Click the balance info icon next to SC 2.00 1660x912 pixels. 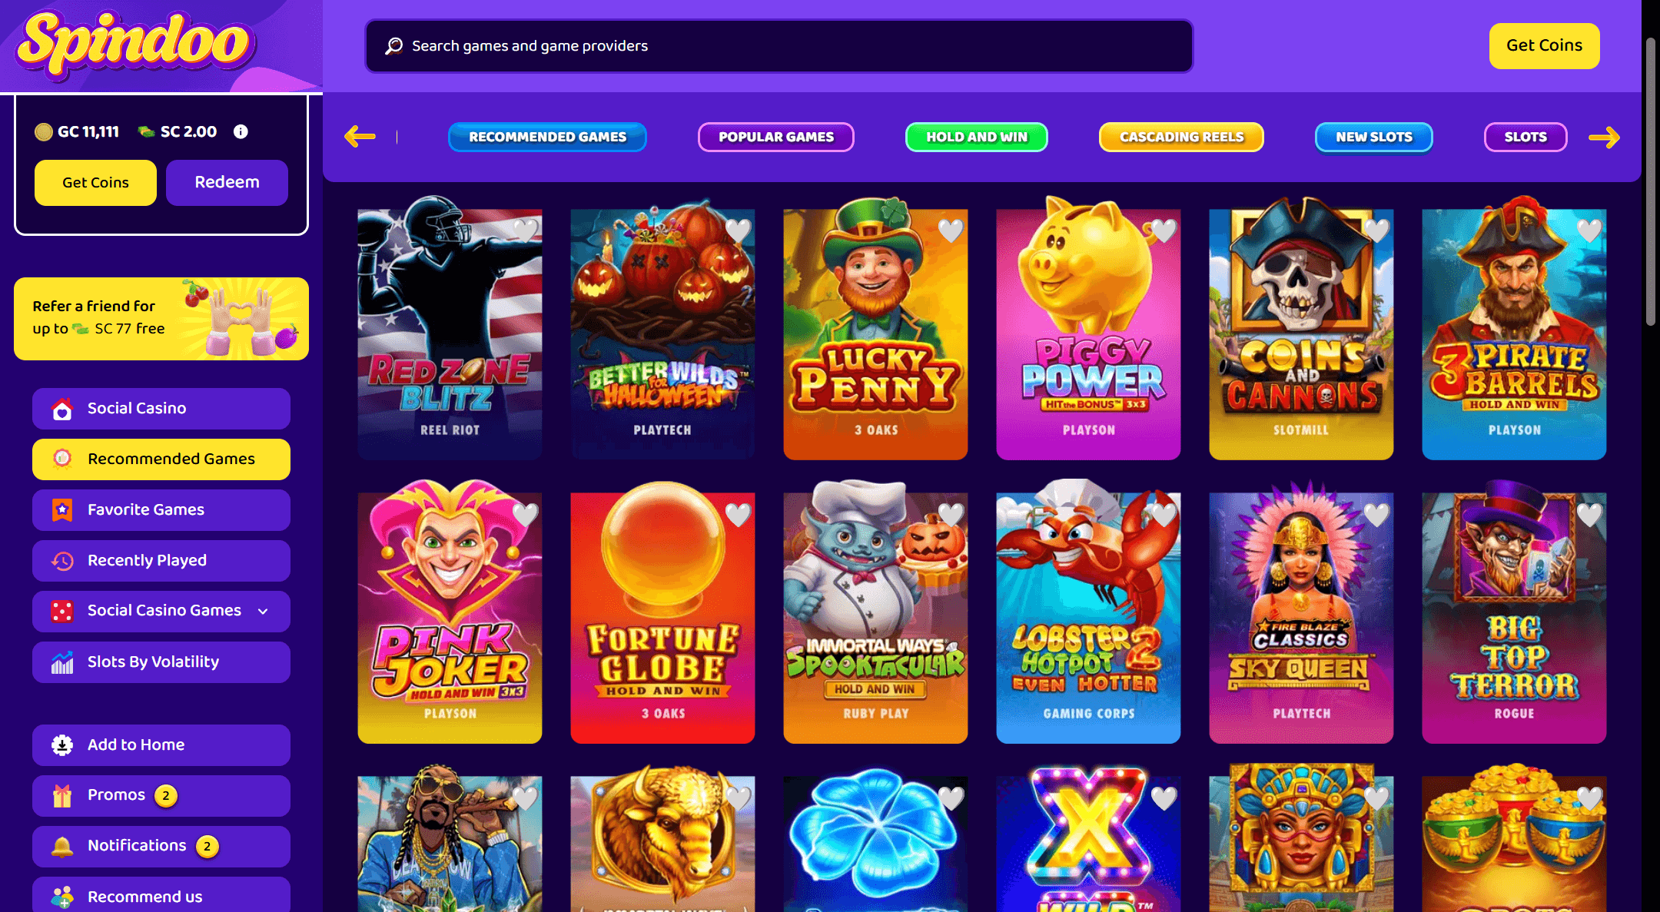241,131
